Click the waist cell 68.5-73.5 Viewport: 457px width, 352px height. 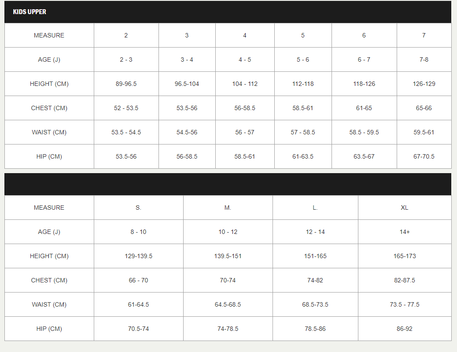tap(315, 304)
